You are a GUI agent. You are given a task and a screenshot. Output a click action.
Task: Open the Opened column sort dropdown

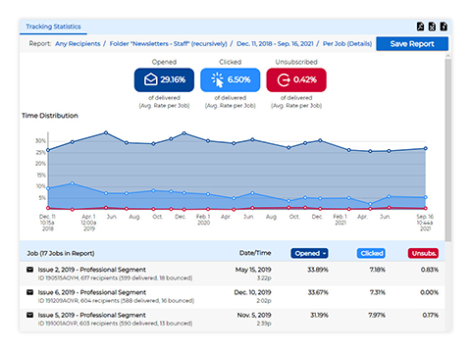coord(309,253)
